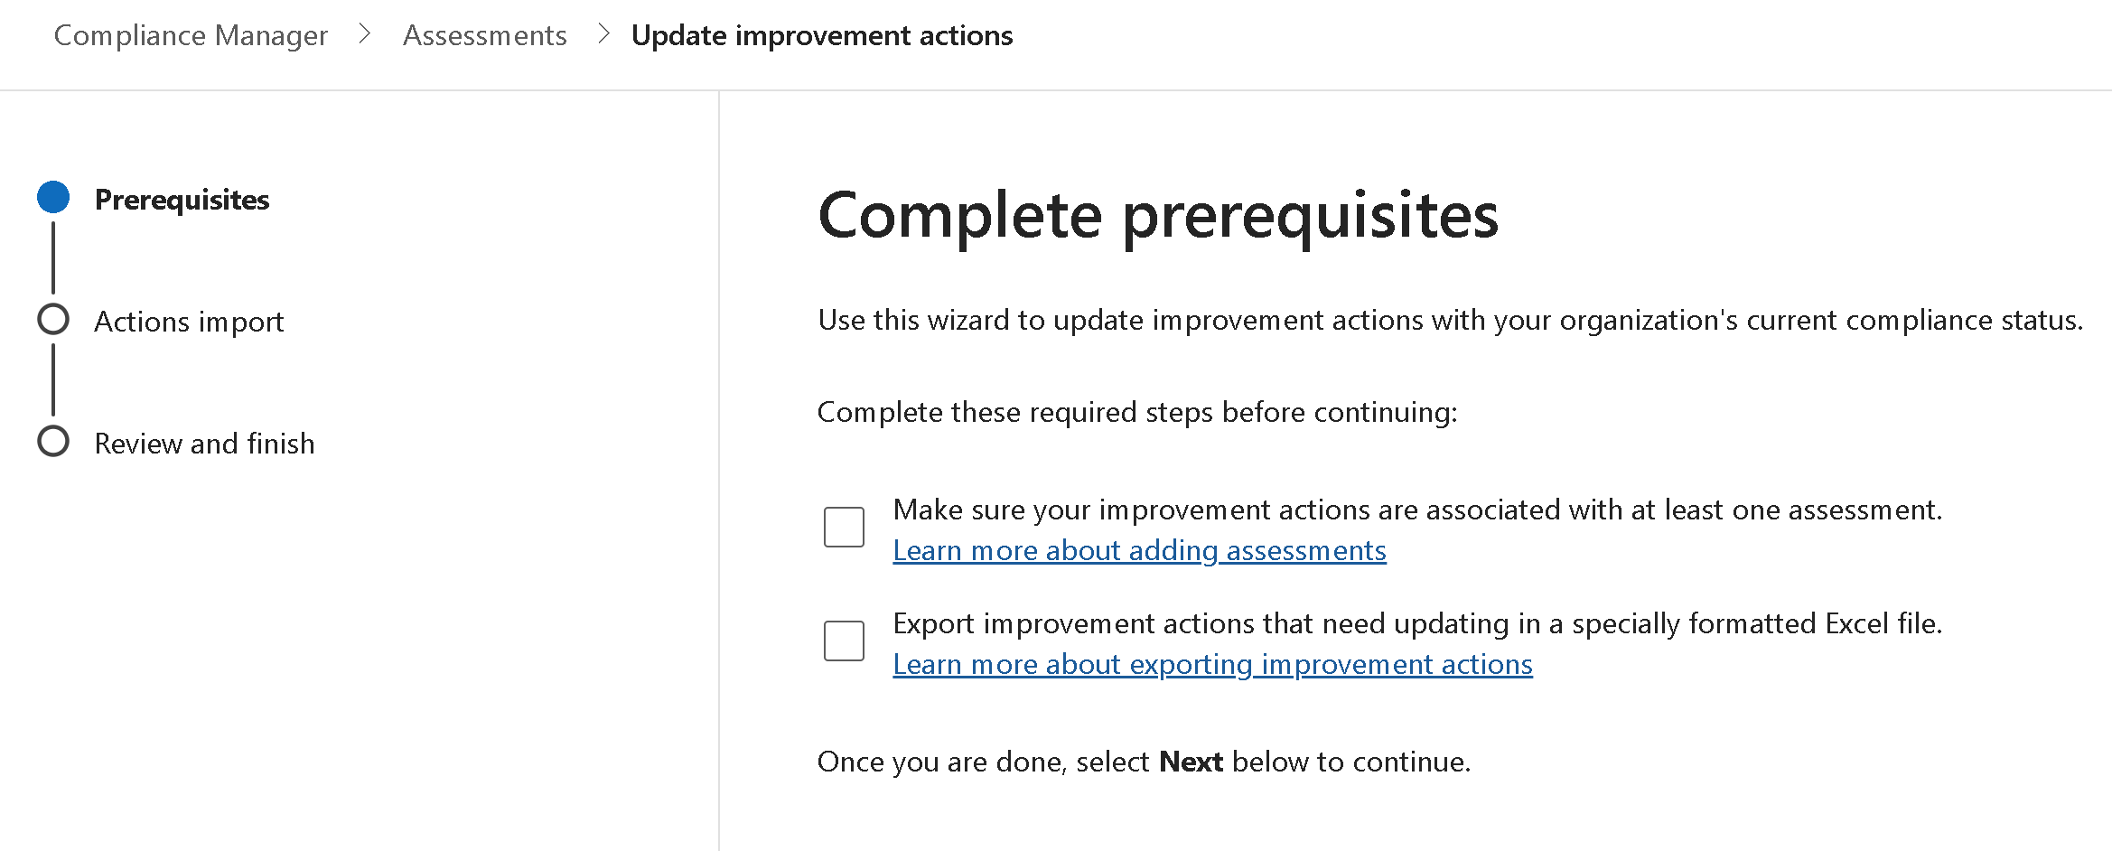The width and height of the screenshot is (2112, 851).
Task: Open Learn more about exporting improvement actions
Action: point(1211,664)
